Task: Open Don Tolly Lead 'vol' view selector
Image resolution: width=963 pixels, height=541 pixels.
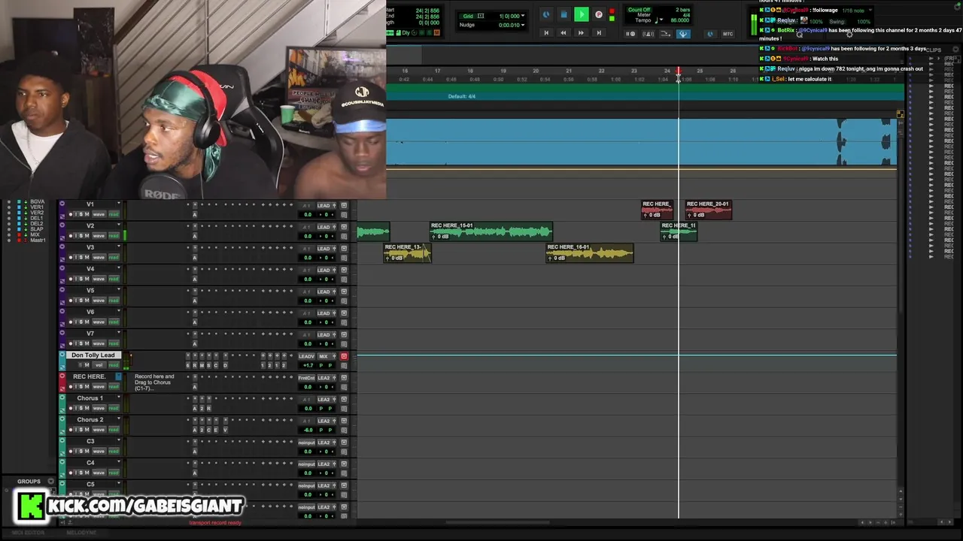Action: click(x=99, y=365)
